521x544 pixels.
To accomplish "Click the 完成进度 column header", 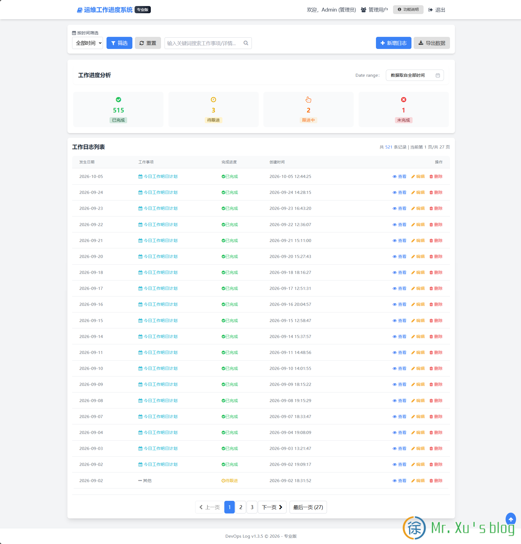I will pos(229,162).
